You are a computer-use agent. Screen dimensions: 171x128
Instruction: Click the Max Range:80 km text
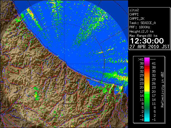pyautogui.click(x=143, y=36)
